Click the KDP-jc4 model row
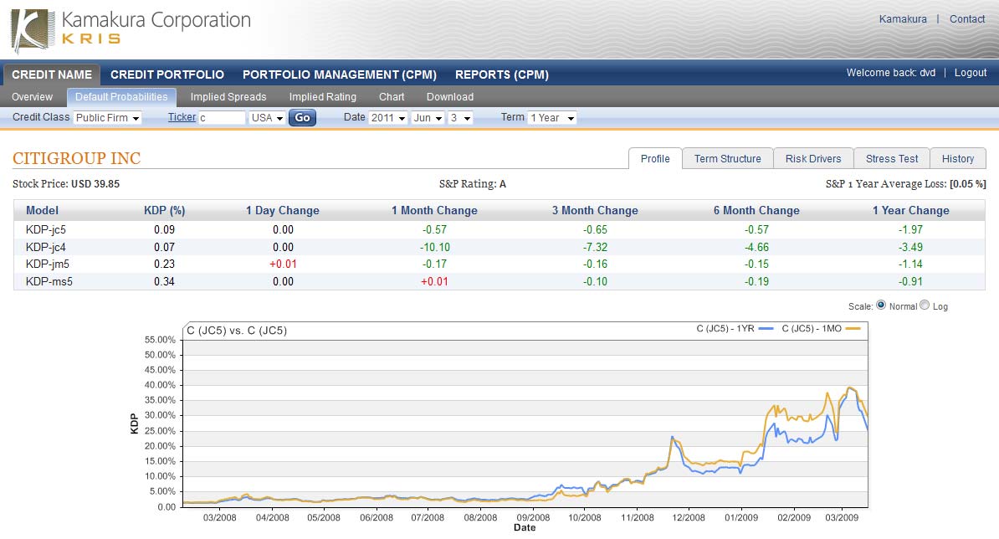This screenshot has width=999, height=539. click(x=499, y=247)
